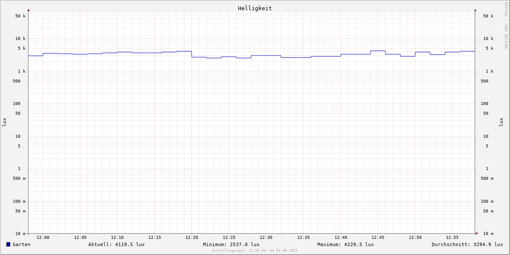Click the 'Helligkeit' chart title
Viewport: 510px width, 255px height.
pos(255,8)
